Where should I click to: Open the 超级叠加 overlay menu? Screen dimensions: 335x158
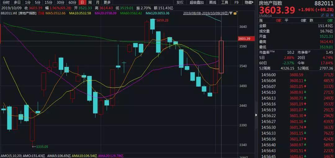point(197,2)
